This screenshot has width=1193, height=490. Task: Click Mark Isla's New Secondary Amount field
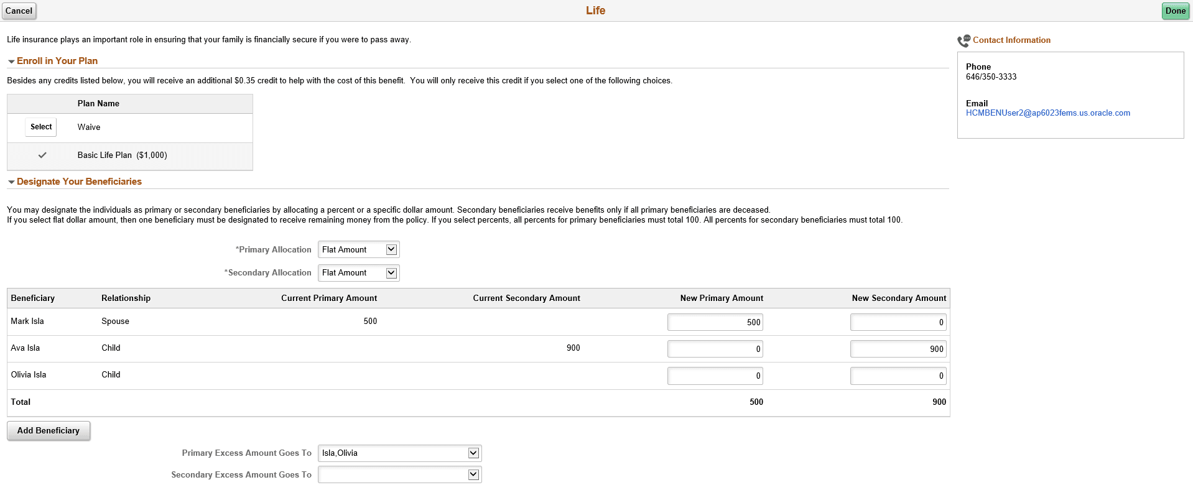(x=898, y=322)
